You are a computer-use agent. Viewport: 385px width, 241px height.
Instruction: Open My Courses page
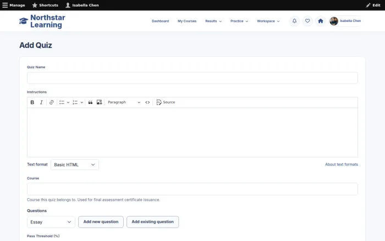tap(187, 21)
